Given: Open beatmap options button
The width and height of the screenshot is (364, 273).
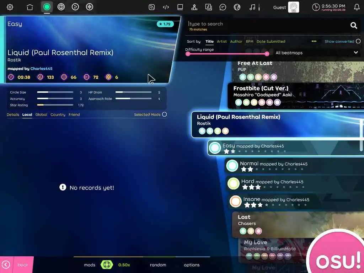Looking at the screenshot, I should pos(192,265).
